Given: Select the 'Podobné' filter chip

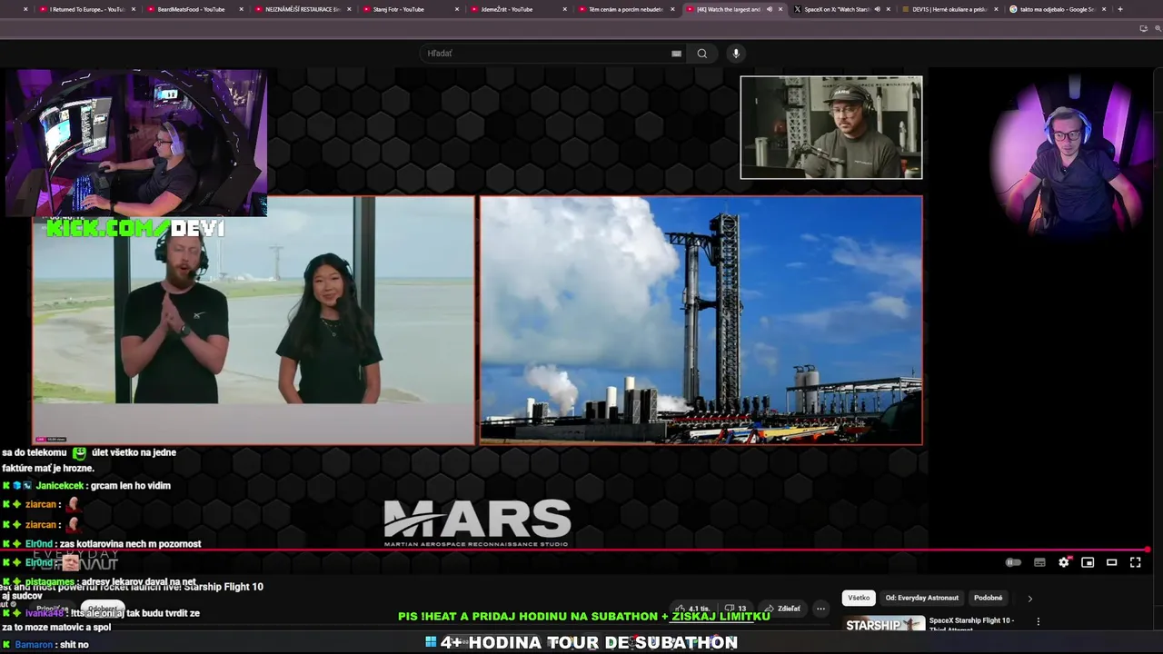Looking at the screenshot, I should point(989,598).
